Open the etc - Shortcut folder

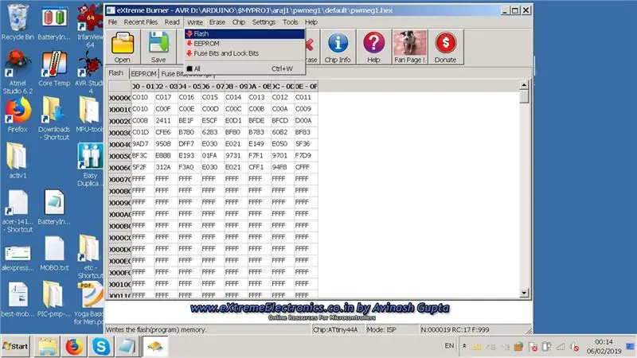click(x=90, y=258)
